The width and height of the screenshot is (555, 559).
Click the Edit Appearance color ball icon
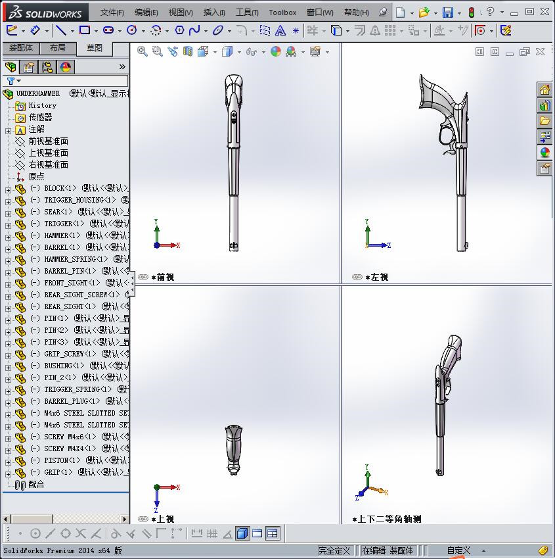coord(276,51)
